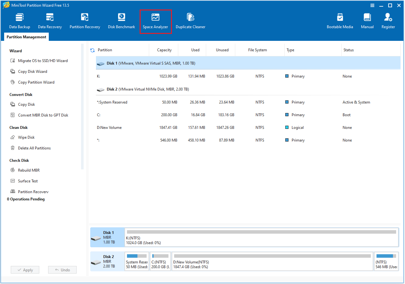Select the Data Recovery tool
Screen dimensions: 405x284
click(x=49, y=20)
